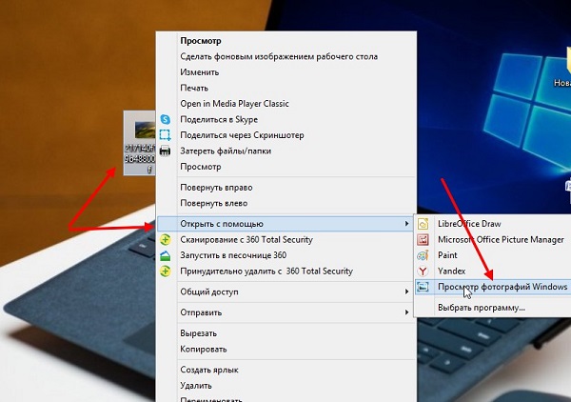Click the 360 icon beside Принудительно удалить
571x402 pixels.
[166, 271]
